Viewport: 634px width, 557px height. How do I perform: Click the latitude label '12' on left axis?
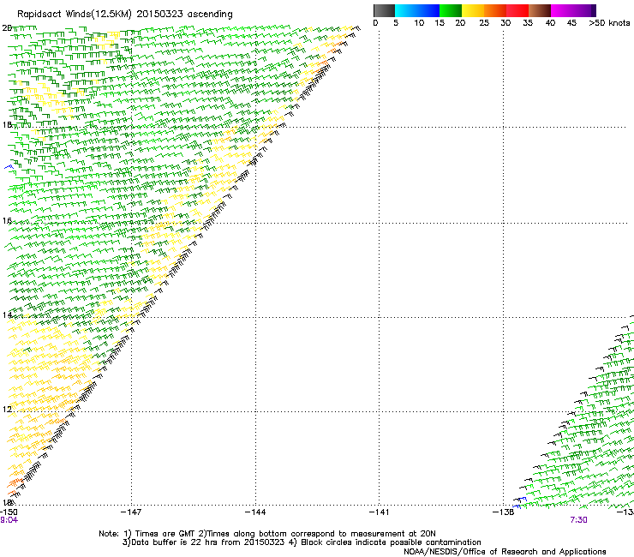coord(7,410)
